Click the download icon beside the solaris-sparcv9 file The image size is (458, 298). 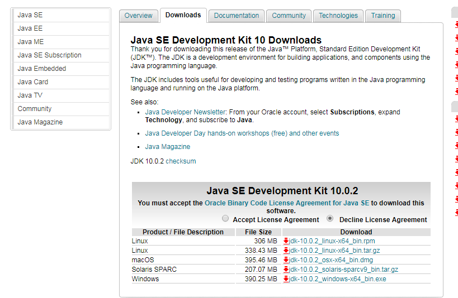pyautogui.click(x=286, y=270)
